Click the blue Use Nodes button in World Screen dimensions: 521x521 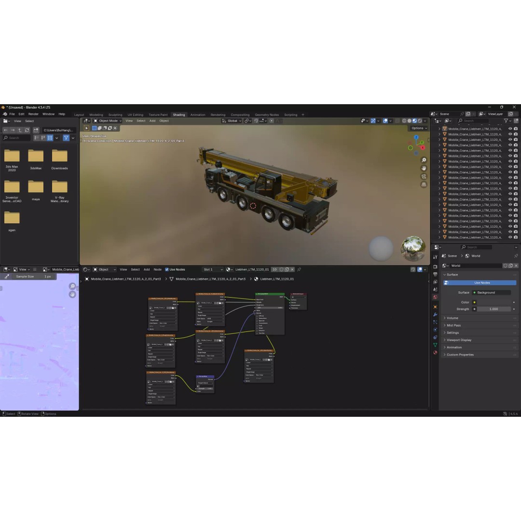point(480,283)
